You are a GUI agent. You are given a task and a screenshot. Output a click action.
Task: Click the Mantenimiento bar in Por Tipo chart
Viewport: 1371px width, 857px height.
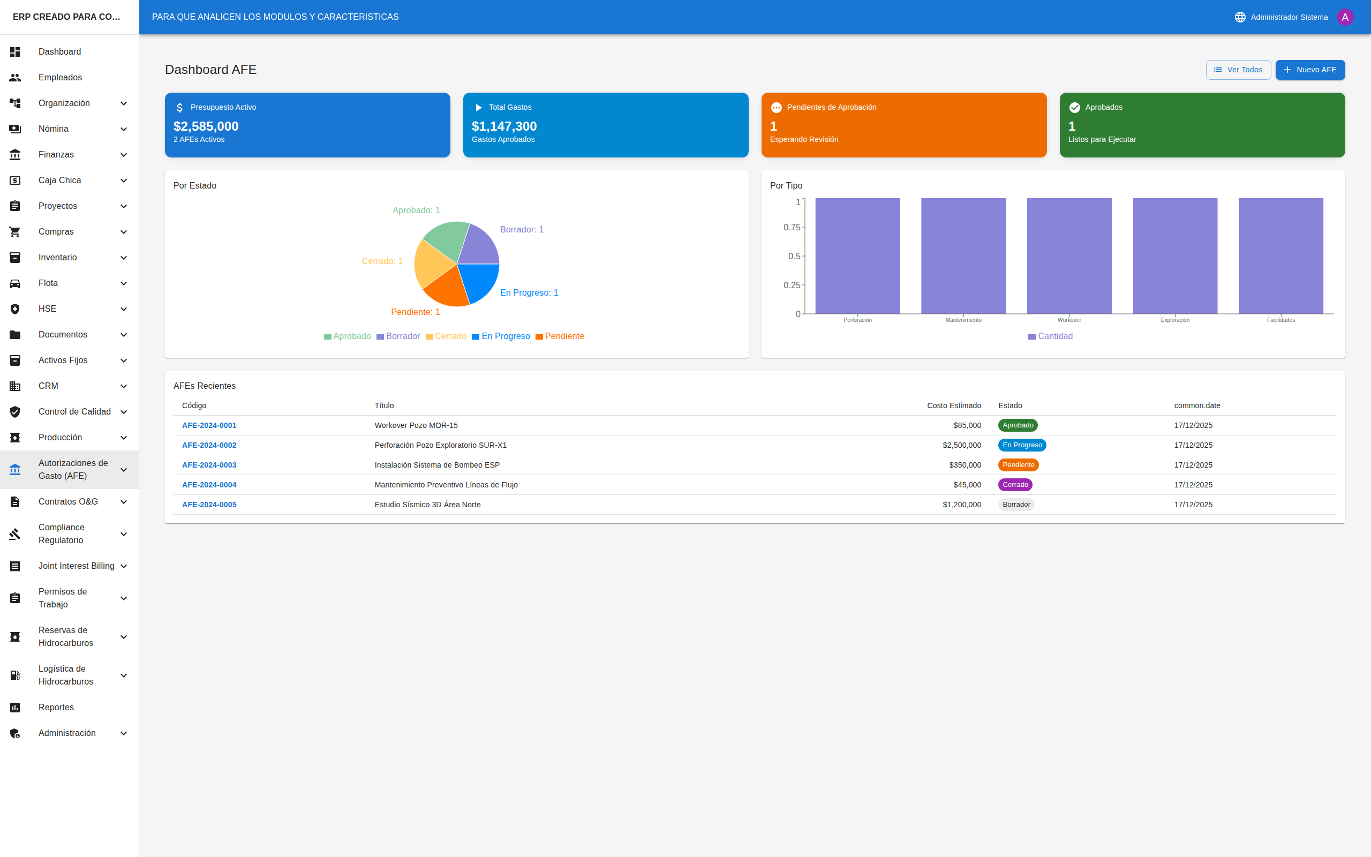(963, 255)
